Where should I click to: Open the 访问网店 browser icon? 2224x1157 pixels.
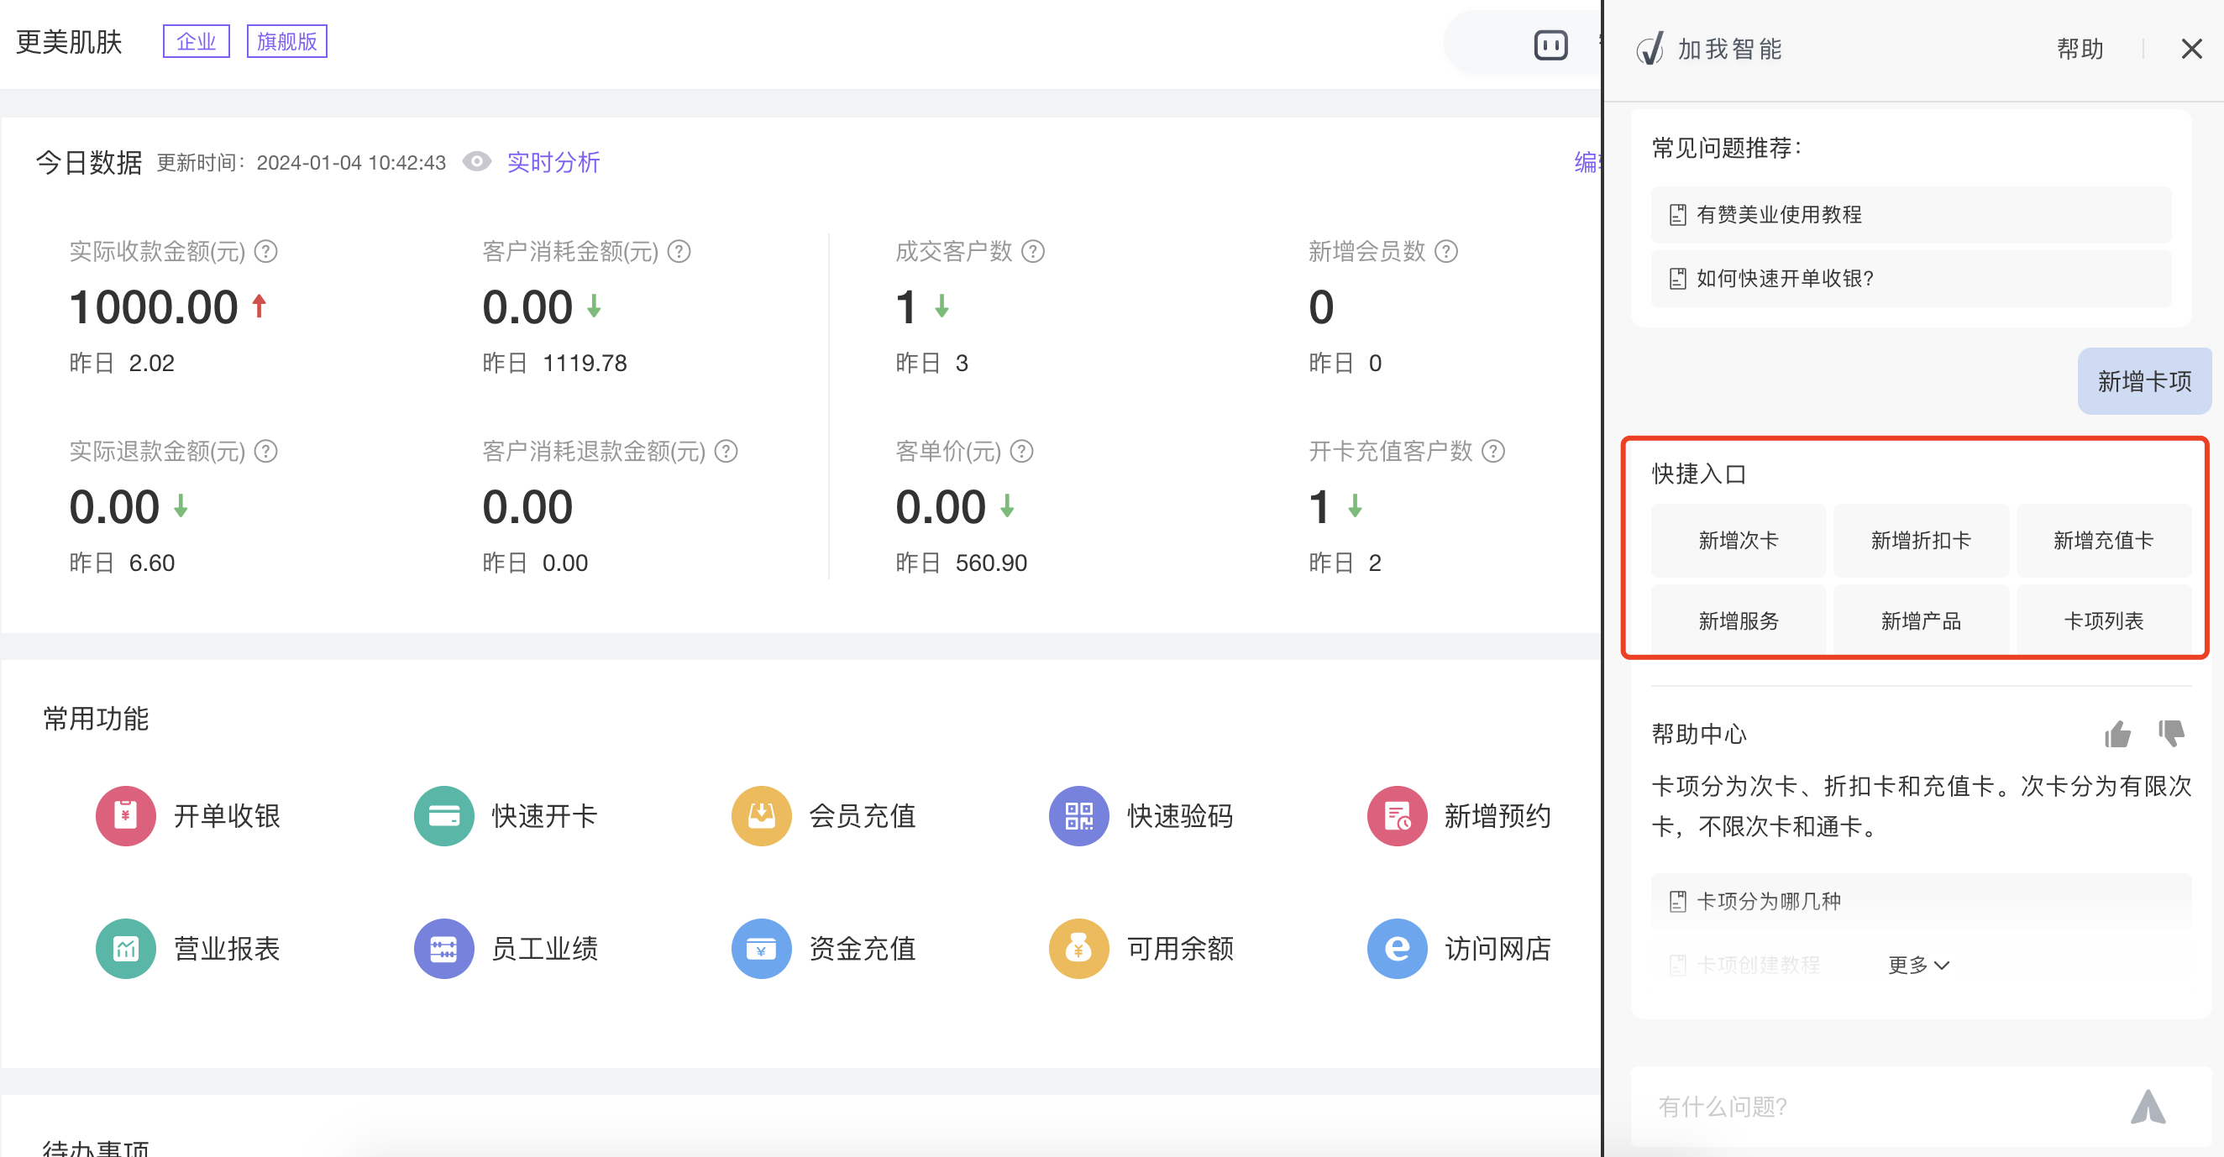[1397, 948]
